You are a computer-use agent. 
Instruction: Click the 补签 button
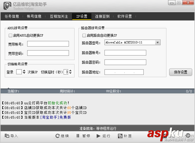pyautogui.click(x=125, y=136)
